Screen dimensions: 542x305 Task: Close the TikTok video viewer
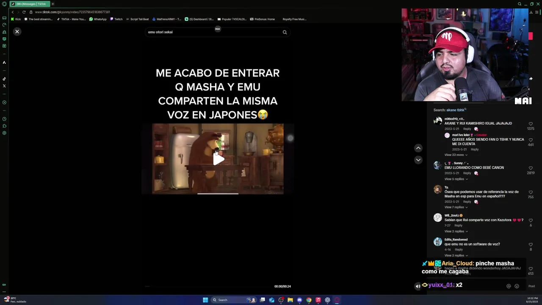point(17,32)
